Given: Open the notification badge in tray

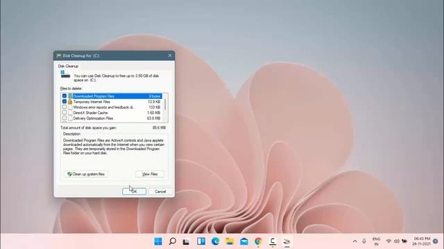Looking at the screenshot, I should 436,241.
